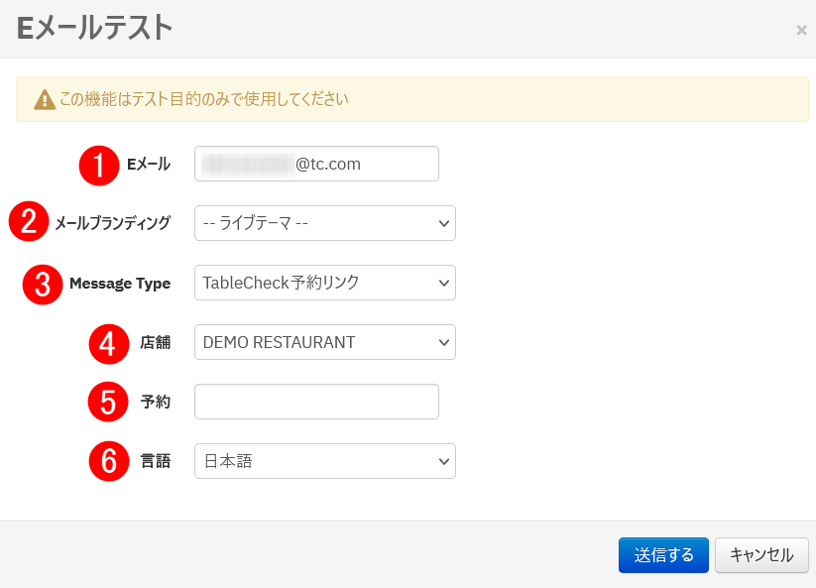Image resolution: width=816 pixels, height=588 pixels.
Task: Click the red number 4 badge
Action: [109, 343]
